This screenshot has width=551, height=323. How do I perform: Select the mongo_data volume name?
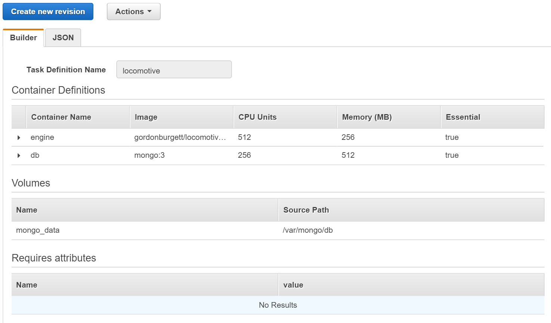pos(37,230)
